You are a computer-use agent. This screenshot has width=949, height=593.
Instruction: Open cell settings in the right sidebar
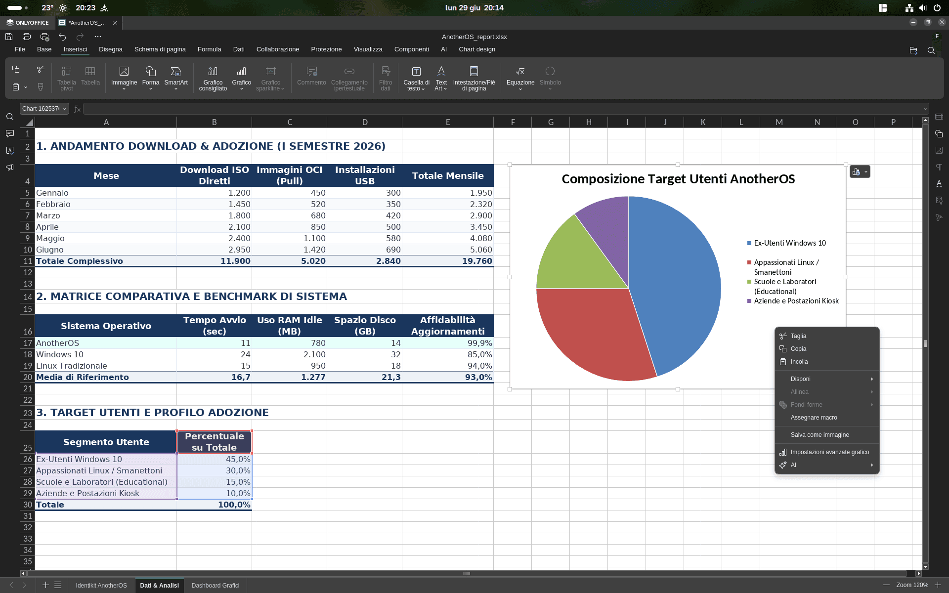click(x=939, y=117)
